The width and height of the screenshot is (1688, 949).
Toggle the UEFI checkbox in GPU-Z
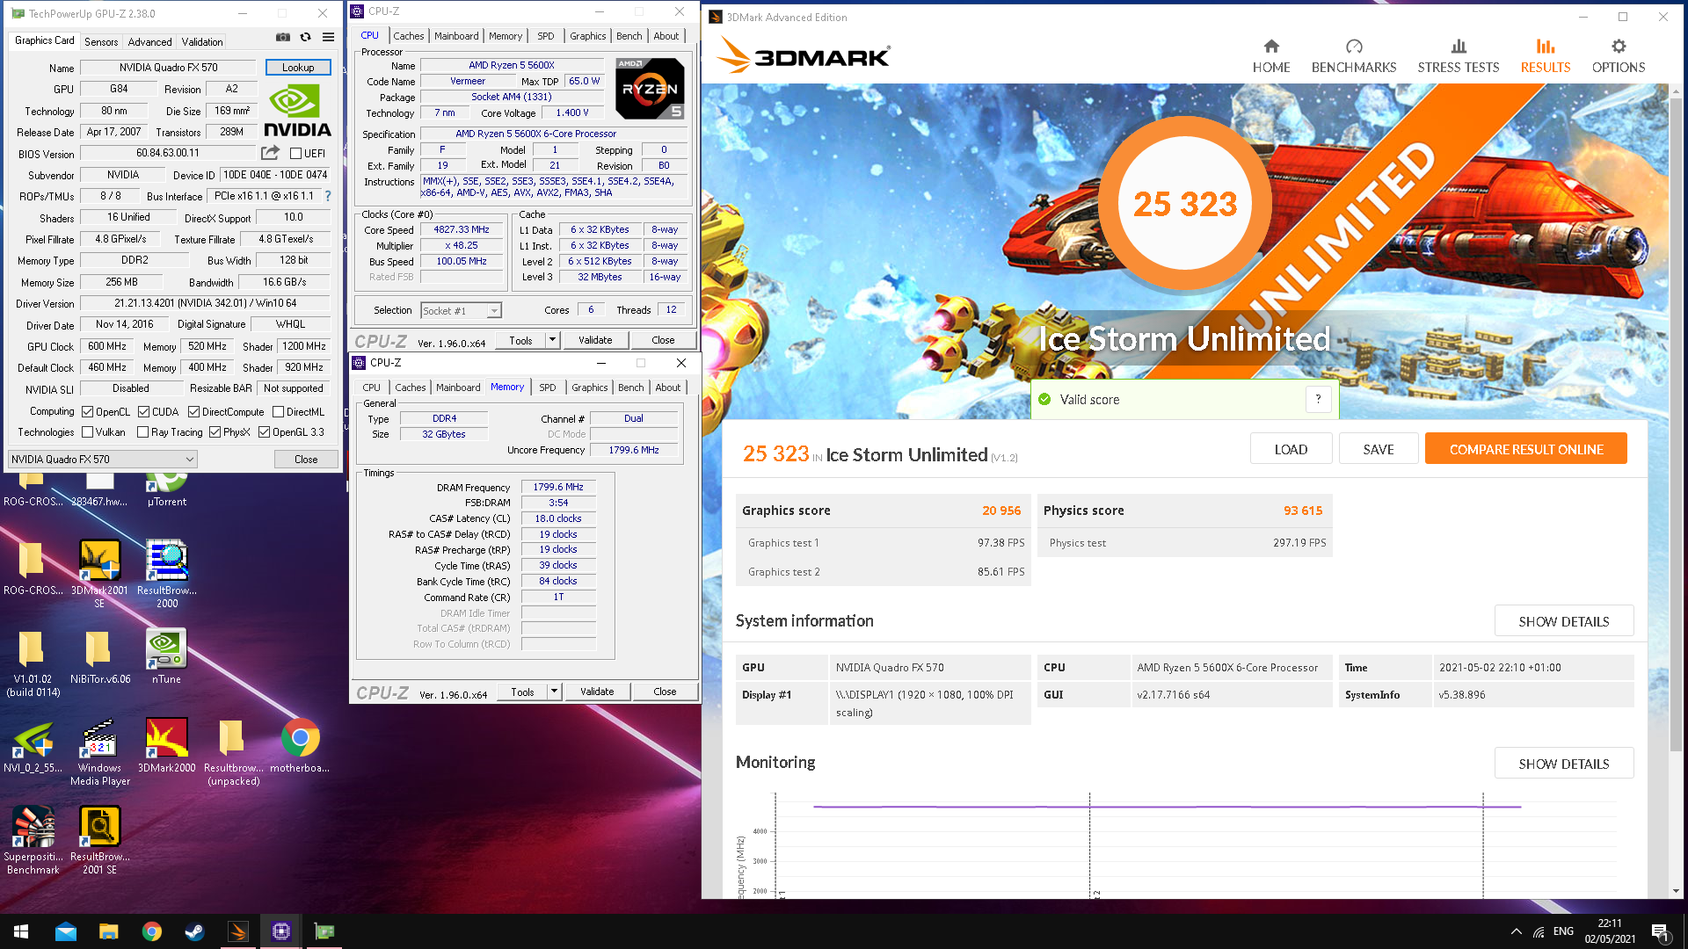(296, 154)
